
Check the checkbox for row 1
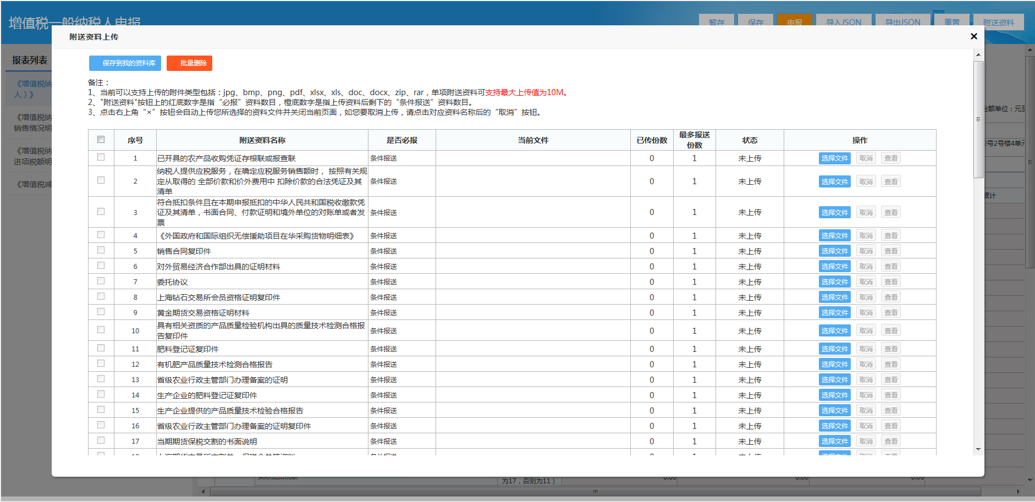click(101, 157)
